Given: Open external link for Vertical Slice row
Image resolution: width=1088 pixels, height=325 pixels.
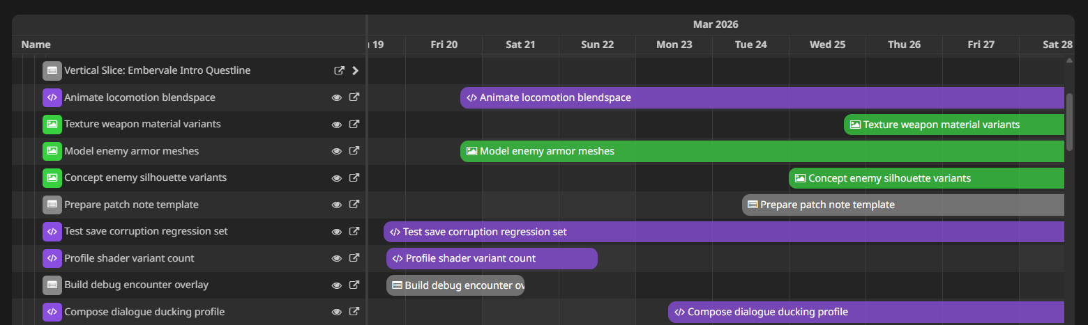Looking at the screenshot, I should 340,70.
